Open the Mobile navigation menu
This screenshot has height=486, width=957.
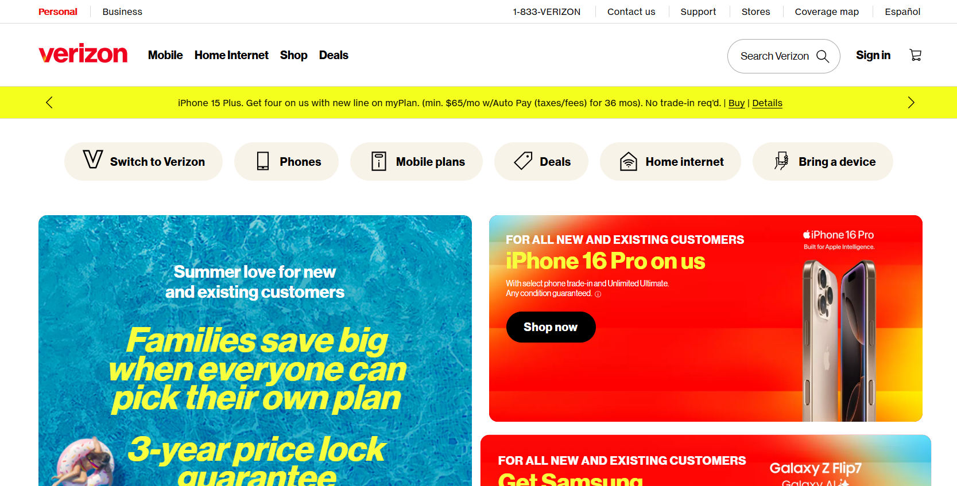coord(165,55)
